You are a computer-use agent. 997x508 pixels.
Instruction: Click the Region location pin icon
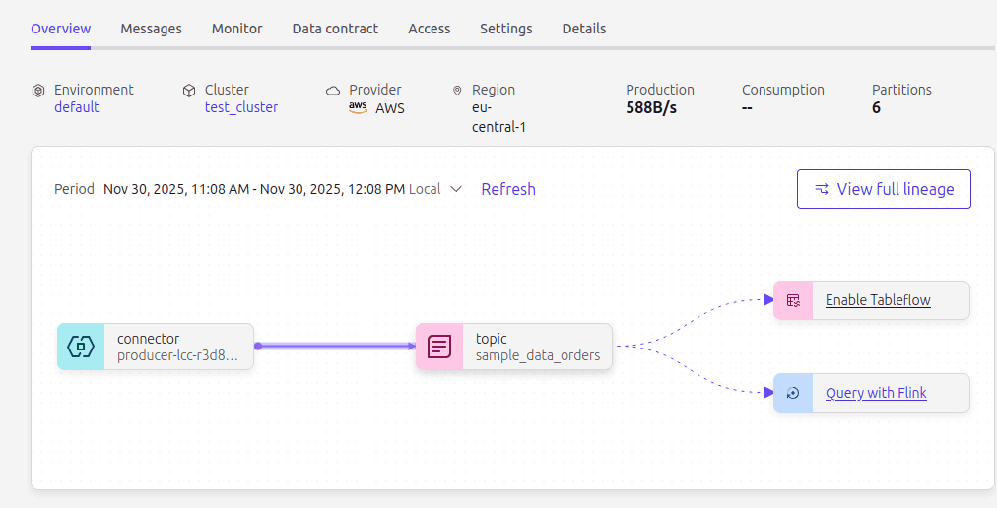pyautogui.click(x=457, y=91)
